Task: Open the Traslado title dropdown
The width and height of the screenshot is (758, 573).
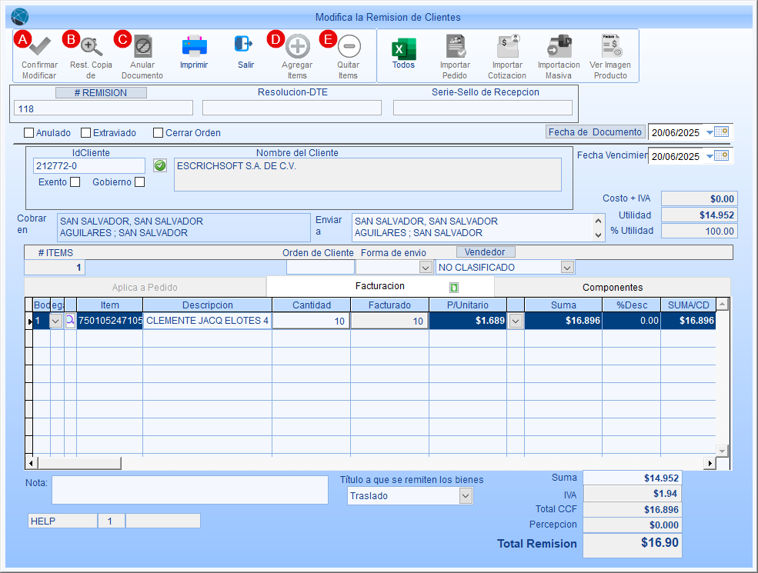Action: coord(465,496)
